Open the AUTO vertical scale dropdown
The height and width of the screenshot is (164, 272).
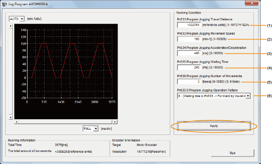pos(21,19)
